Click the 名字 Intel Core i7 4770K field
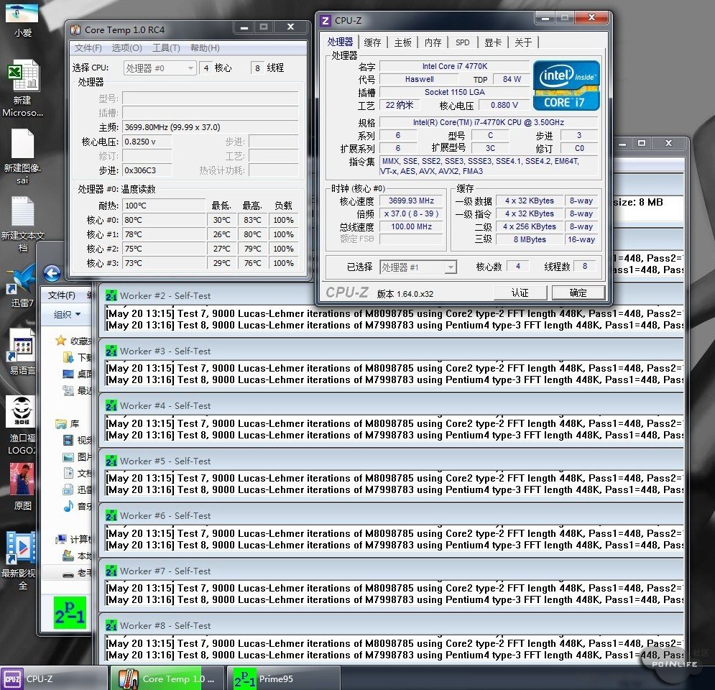The image size is (715, 690). [454, 66]
